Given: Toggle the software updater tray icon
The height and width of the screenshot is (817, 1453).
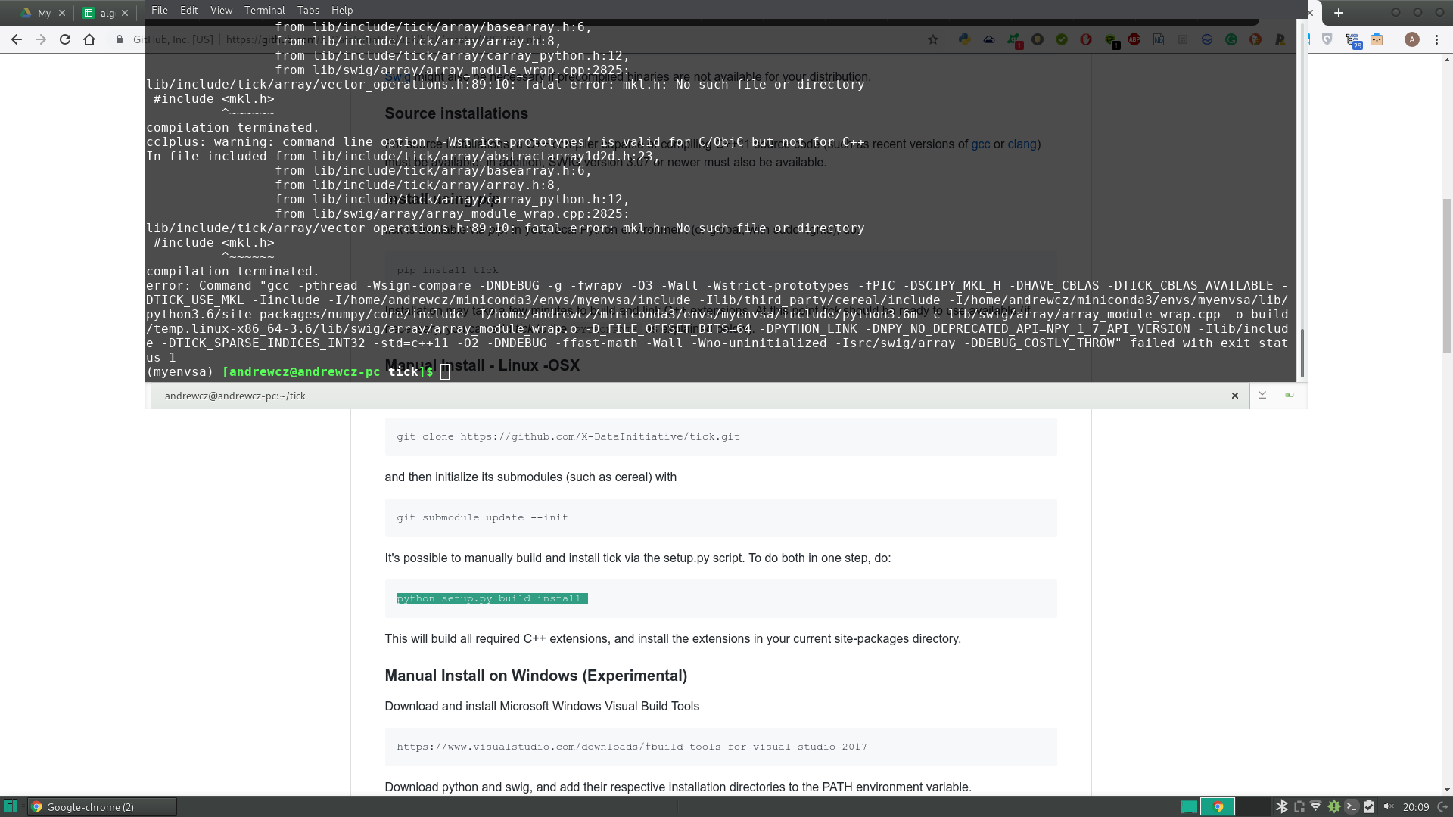Looking at the screenshot, I should coord(1335,806).
